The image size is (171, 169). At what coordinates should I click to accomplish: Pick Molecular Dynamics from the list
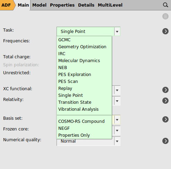[x=84, y=61]
